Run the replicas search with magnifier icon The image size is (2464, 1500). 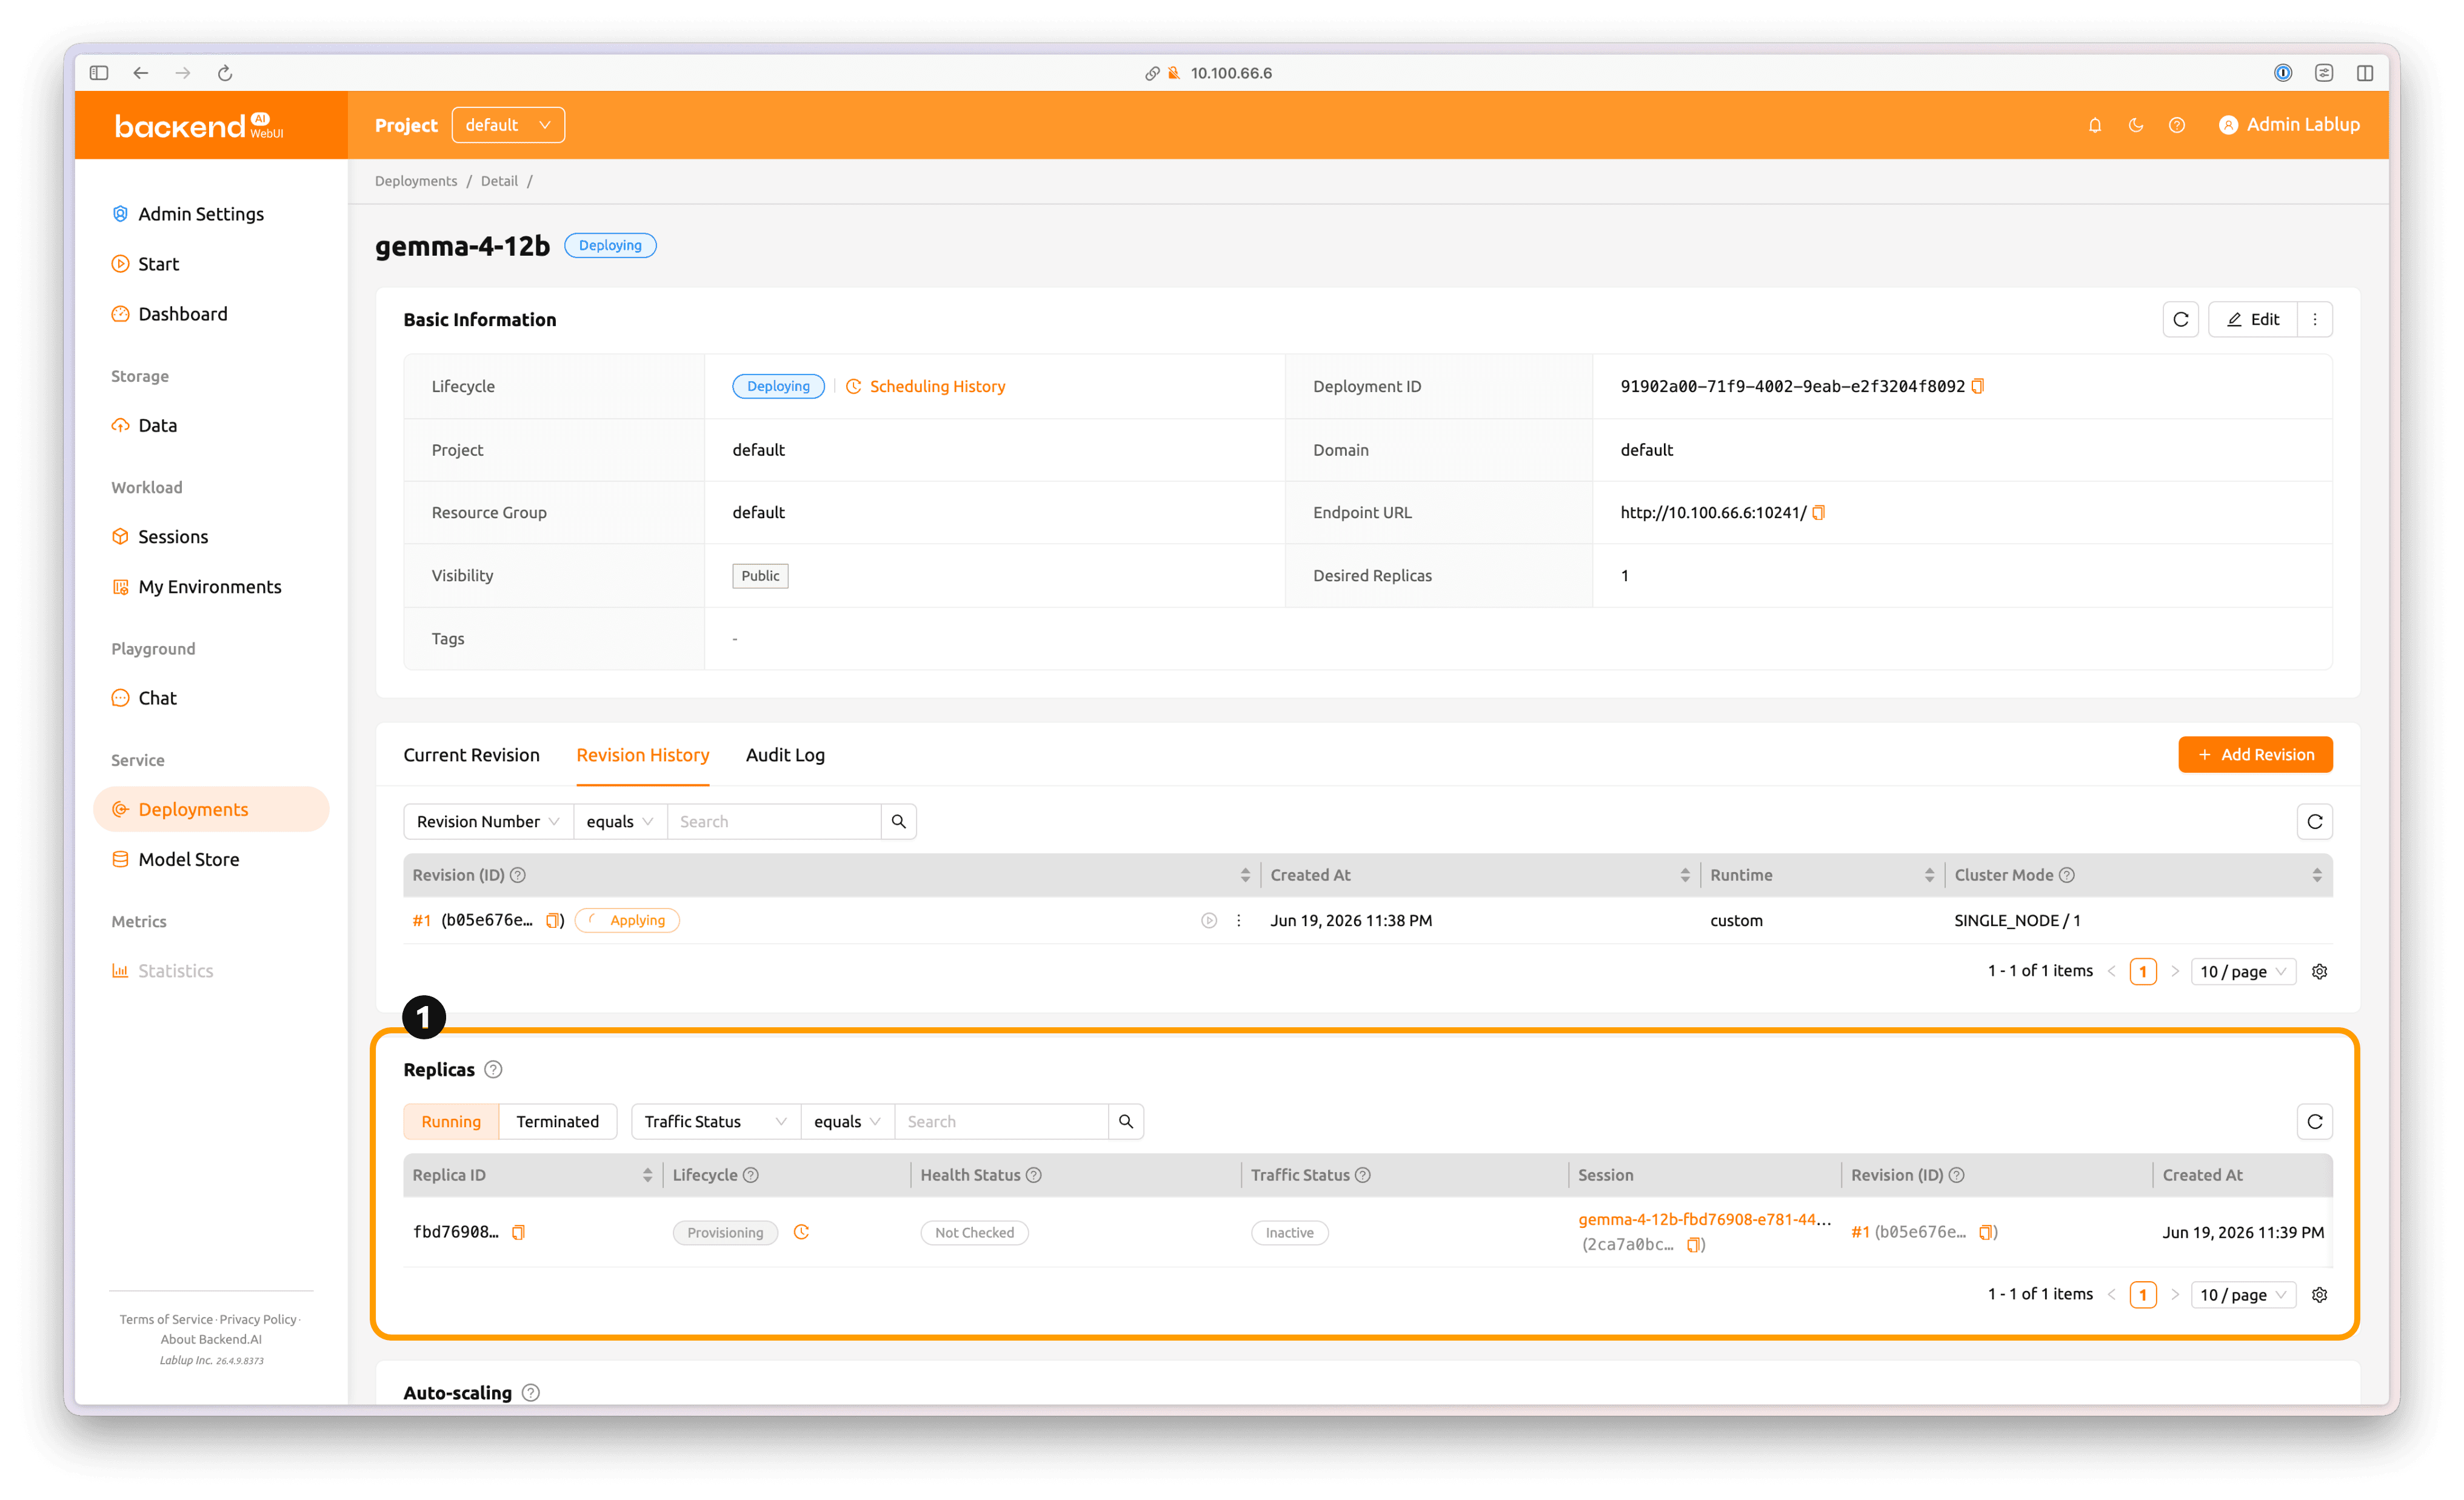click(x=1126, y=1122)
